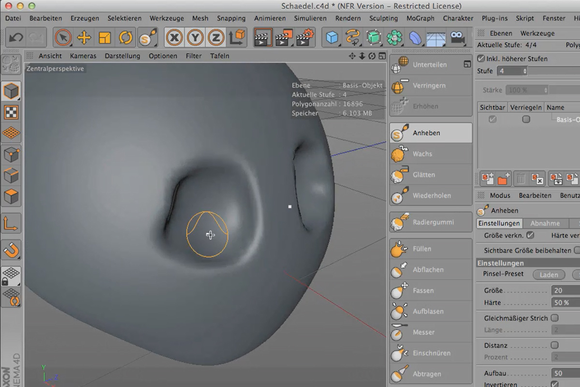Choose the Radiergummi sculpting tool
Screen dimensions: 580x387
click(x=429, y=222)
